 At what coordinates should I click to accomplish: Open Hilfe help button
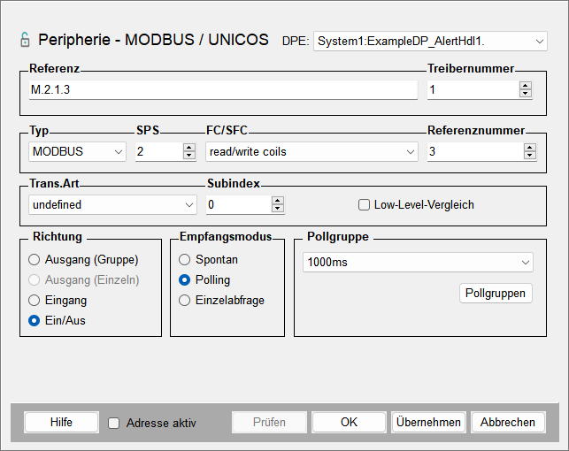click(61, 423)
